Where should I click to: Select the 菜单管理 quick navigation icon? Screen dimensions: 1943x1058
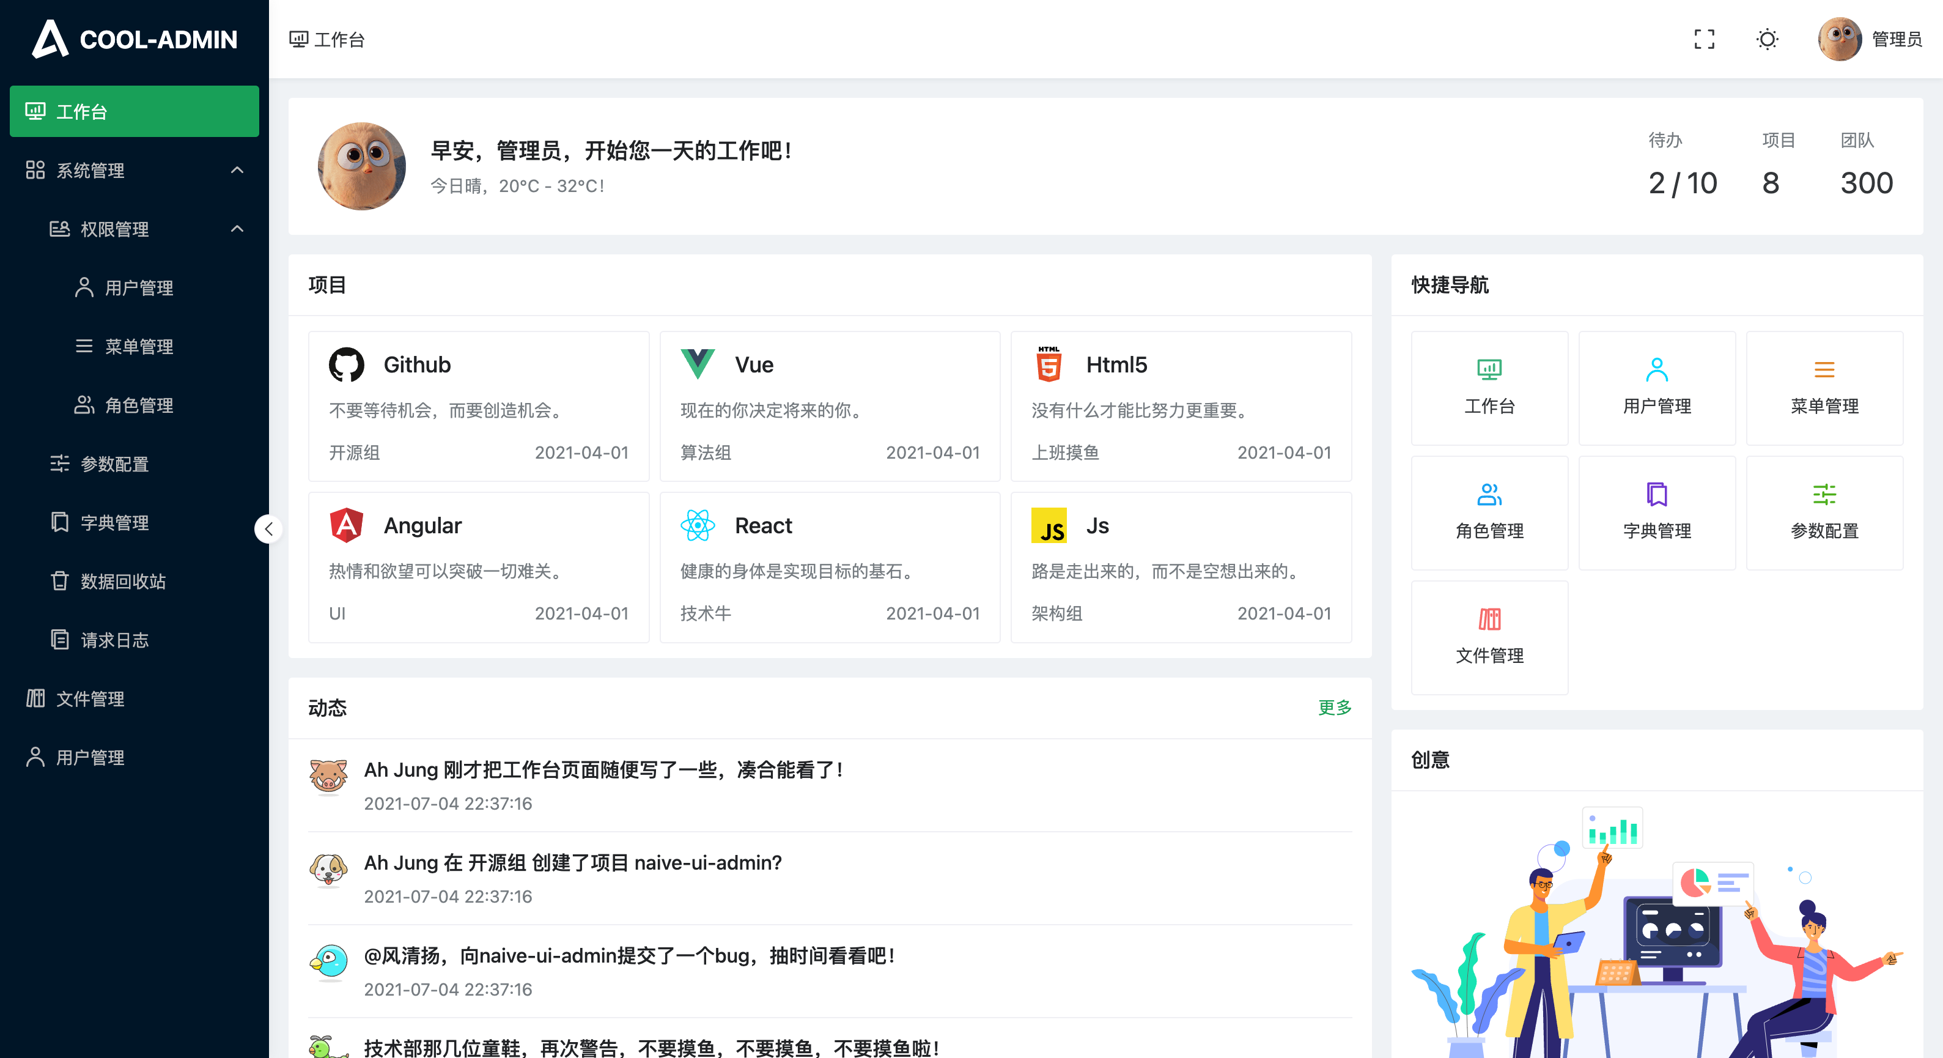coord(1824,388)
